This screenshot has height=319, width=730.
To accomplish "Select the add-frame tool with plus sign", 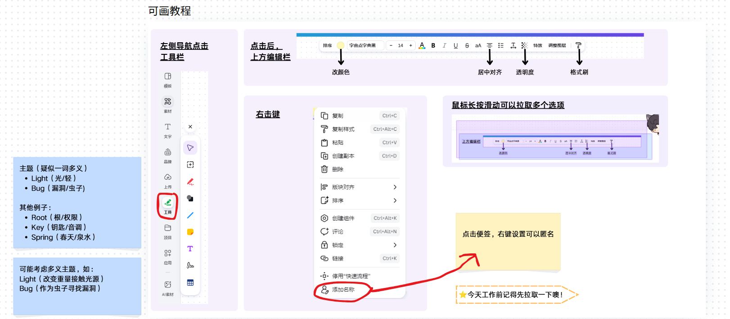I will click(x=190, y=165).
